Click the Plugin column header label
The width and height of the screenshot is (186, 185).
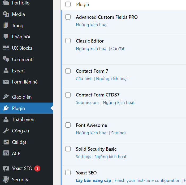pyautogui.click(x=83, y=4)
